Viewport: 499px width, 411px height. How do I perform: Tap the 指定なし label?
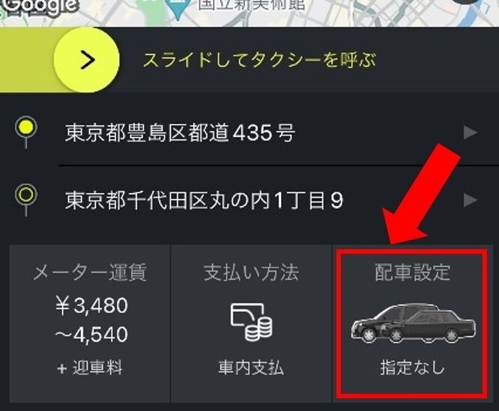click(412, 368)
